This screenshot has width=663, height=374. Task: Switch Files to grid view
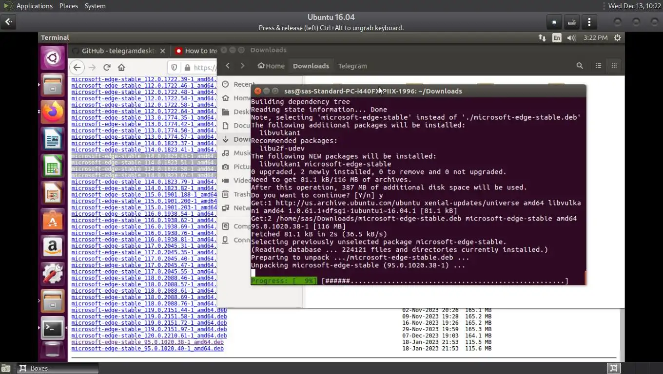click(x=614, y=66)
